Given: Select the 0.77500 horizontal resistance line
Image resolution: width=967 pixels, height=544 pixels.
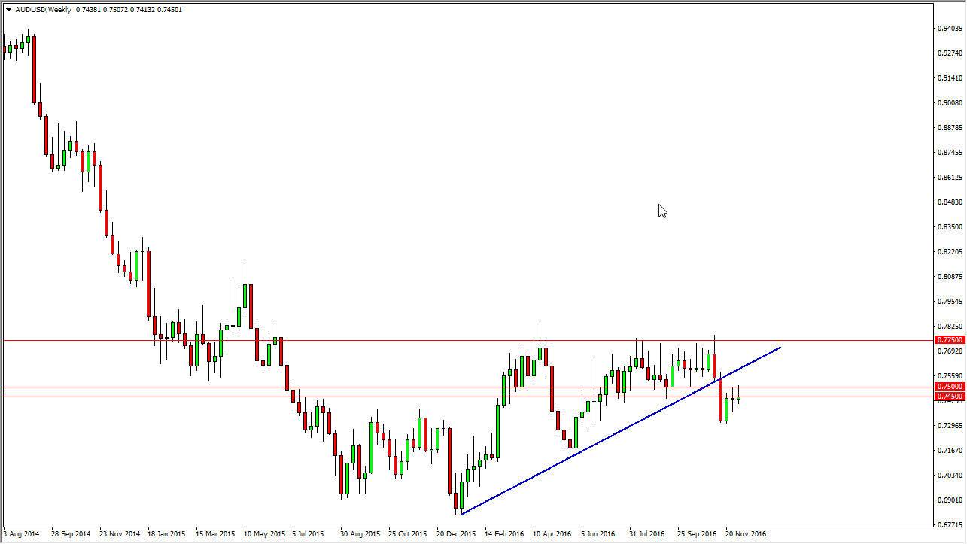Looking at the screenshot, I should pyautogui.click(x=452, y=340).
